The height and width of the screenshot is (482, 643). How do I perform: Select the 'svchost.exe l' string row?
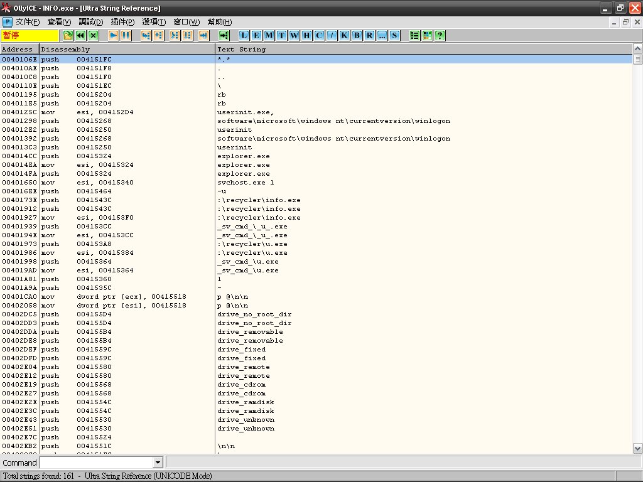[x=316, y=183]
